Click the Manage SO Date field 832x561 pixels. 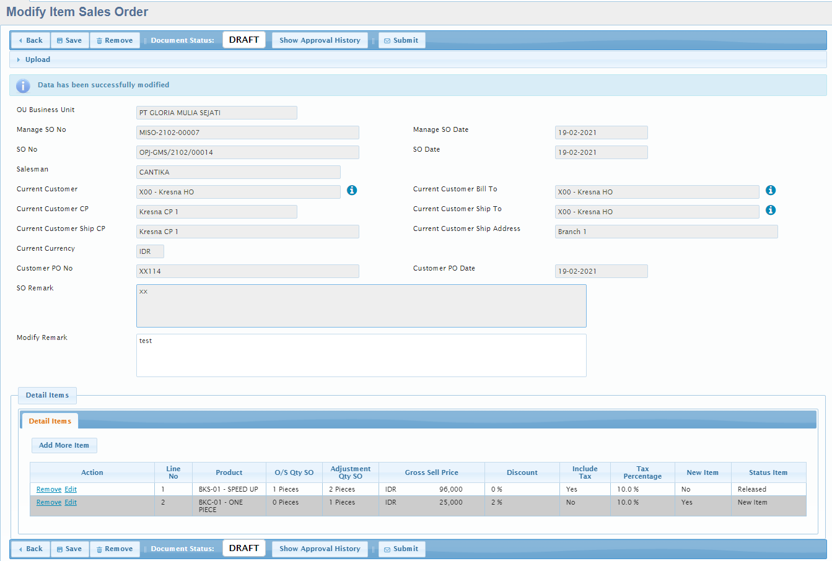coord(601,133)
